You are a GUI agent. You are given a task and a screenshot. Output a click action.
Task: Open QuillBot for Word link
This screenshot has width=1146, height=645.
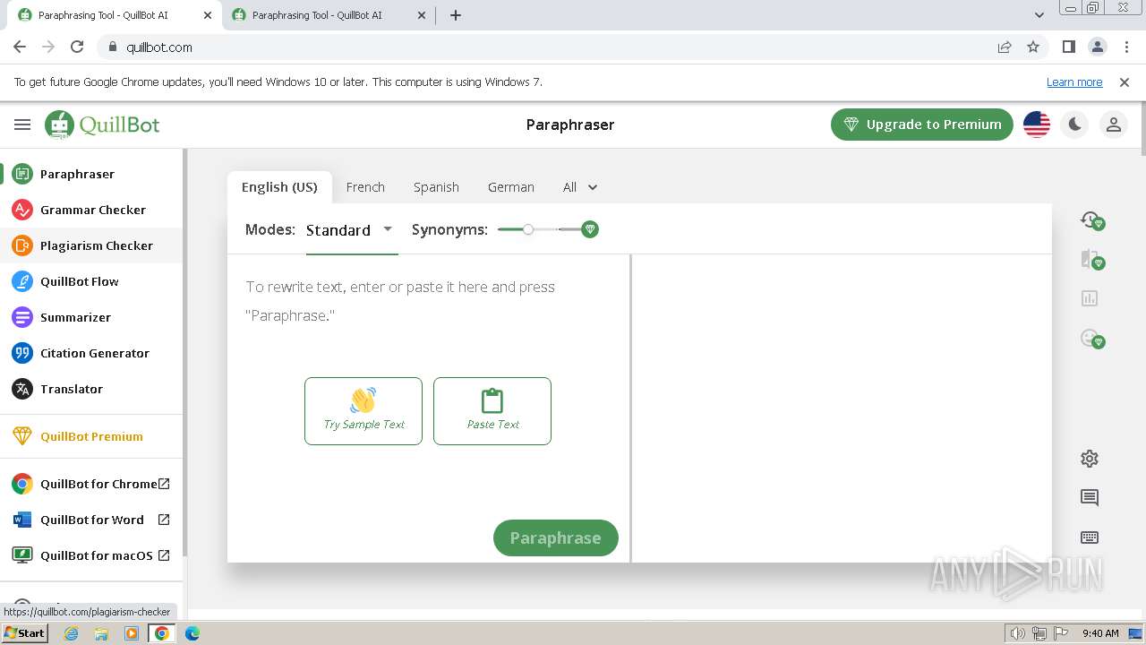point(91,520)
